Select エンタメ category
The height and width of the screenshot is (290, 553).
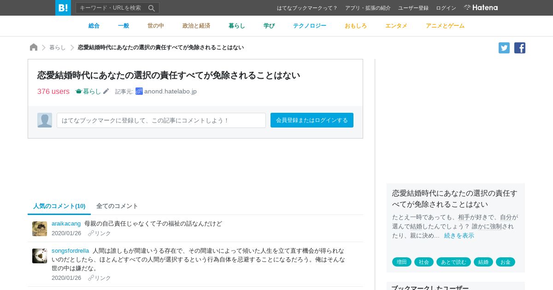(396, 26)
